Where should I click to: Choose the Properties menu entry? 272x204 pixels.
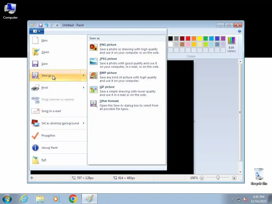(x=58, y=135)
